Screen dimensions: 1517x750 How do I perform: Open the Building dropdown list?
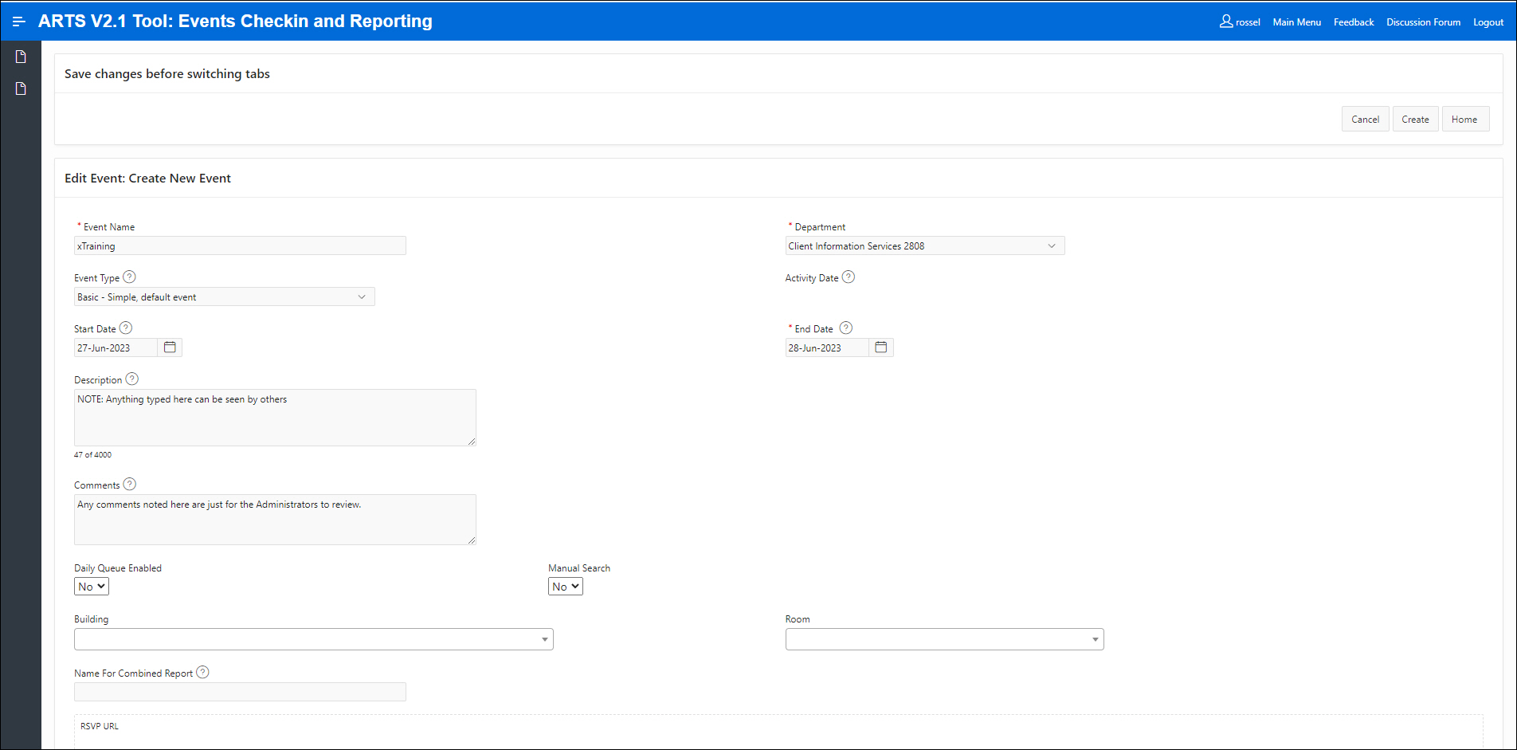coord(314,639)
